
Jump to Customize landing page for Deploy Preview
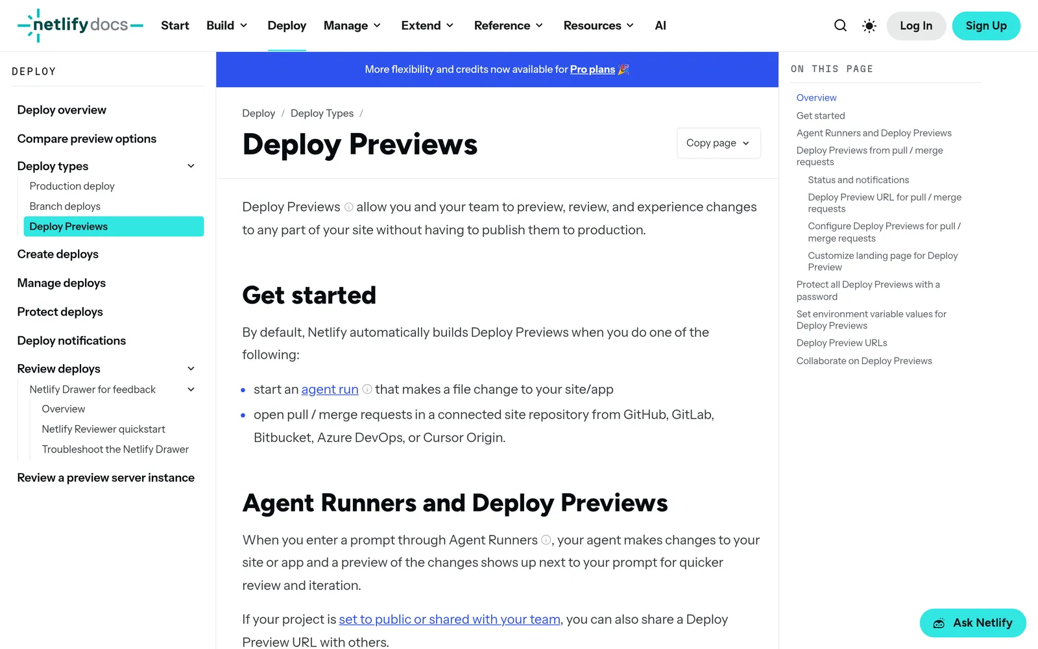883,262
